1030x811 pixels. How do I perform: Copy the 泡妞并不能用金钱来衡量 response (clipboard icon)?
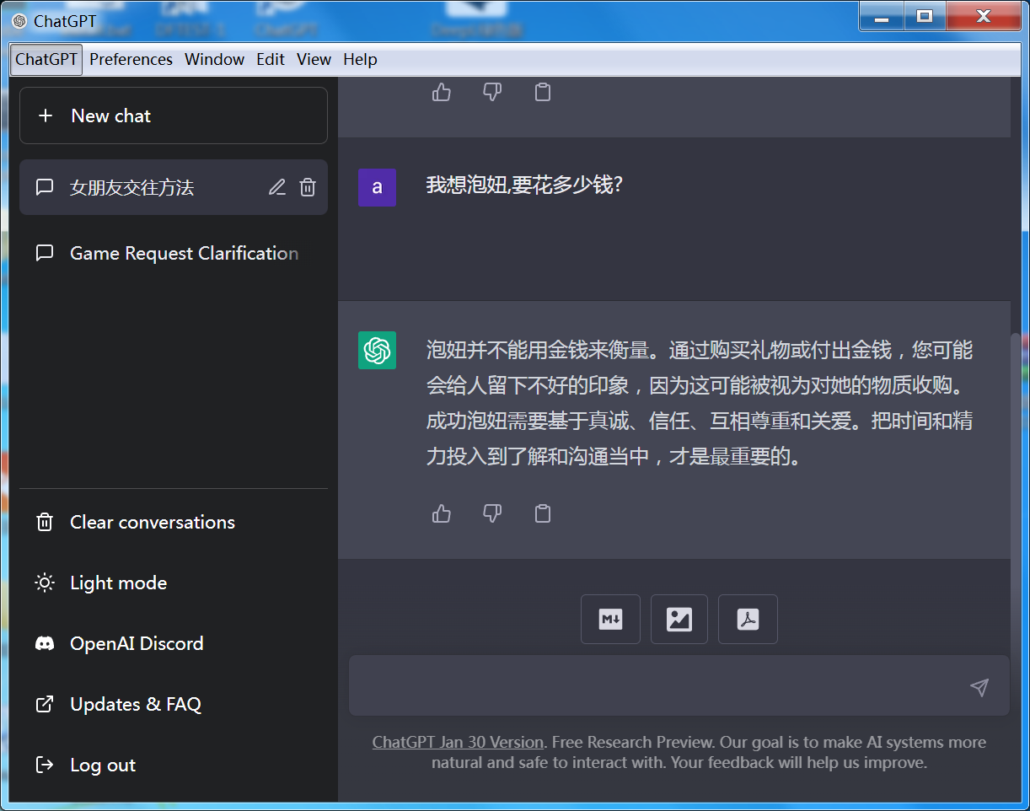click(543, 513)
